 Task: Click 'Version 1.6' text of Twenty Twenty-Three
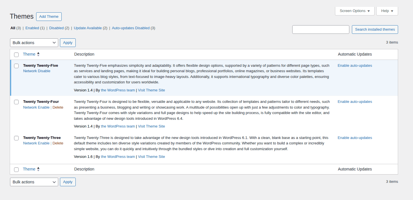[x=83, y=157]
